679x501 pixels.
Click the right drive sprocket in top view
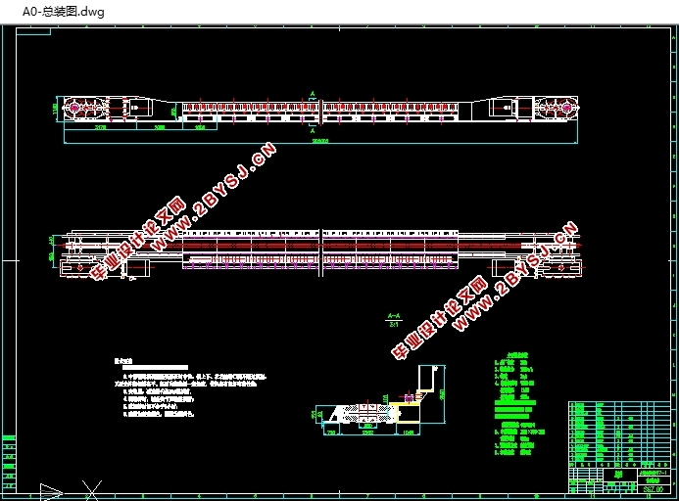tap(557, 108)
